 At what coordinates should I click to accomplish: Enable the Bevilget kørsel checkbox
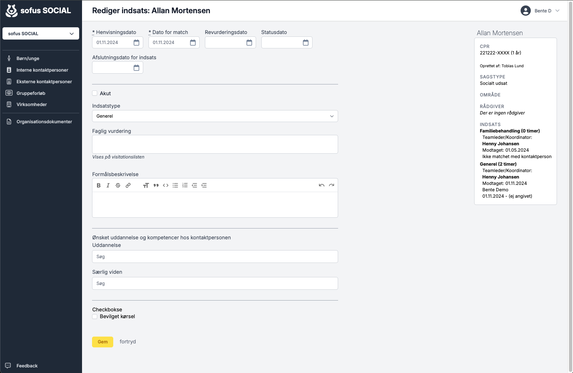(x=95, y=317)
